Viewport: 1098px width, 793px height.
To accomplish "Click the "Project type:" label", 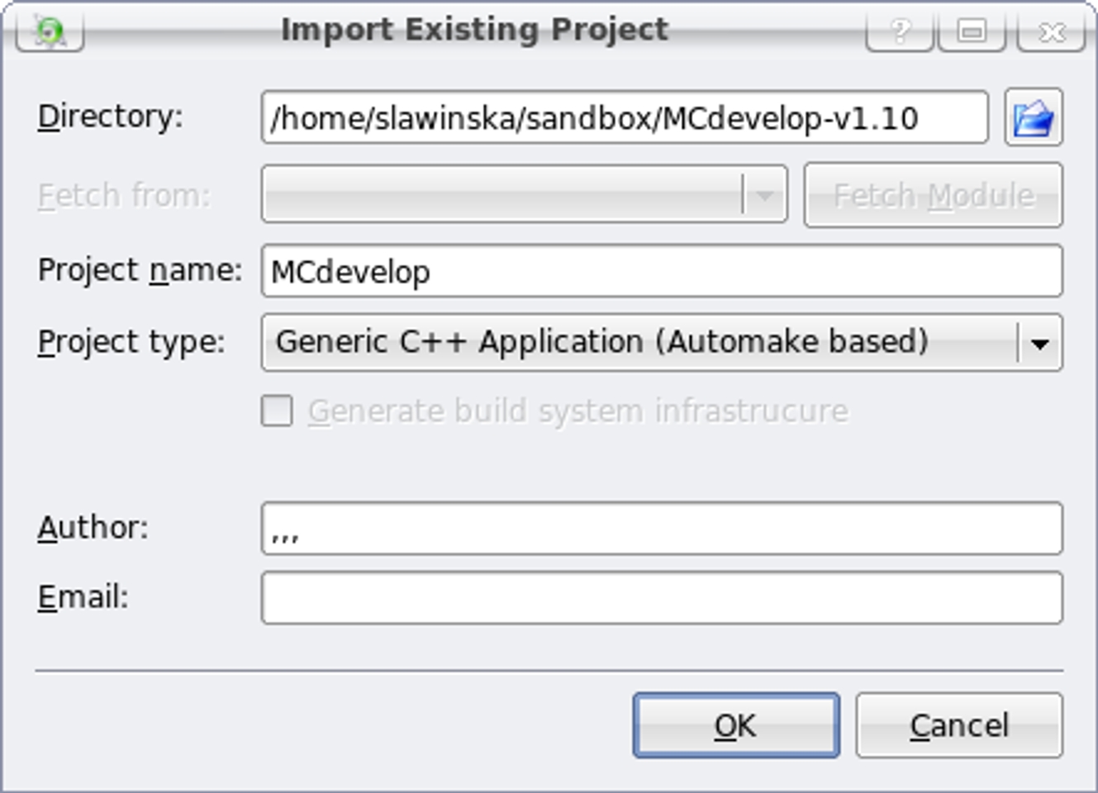I will [131, 342].
